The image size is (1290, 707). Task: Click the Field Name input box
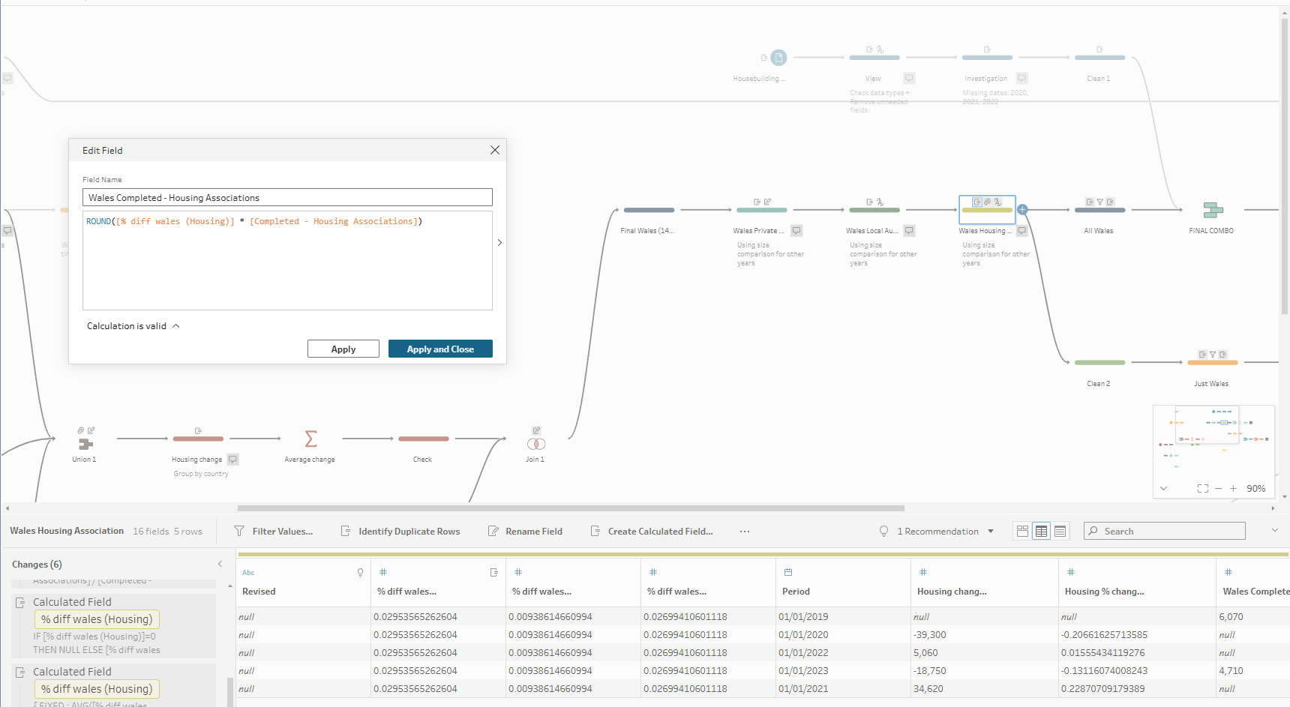click(x=287, y=198)
